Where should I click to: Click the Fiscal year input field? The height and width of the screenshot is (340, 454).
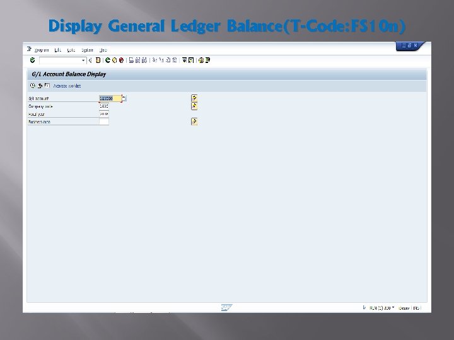(104, 114)
